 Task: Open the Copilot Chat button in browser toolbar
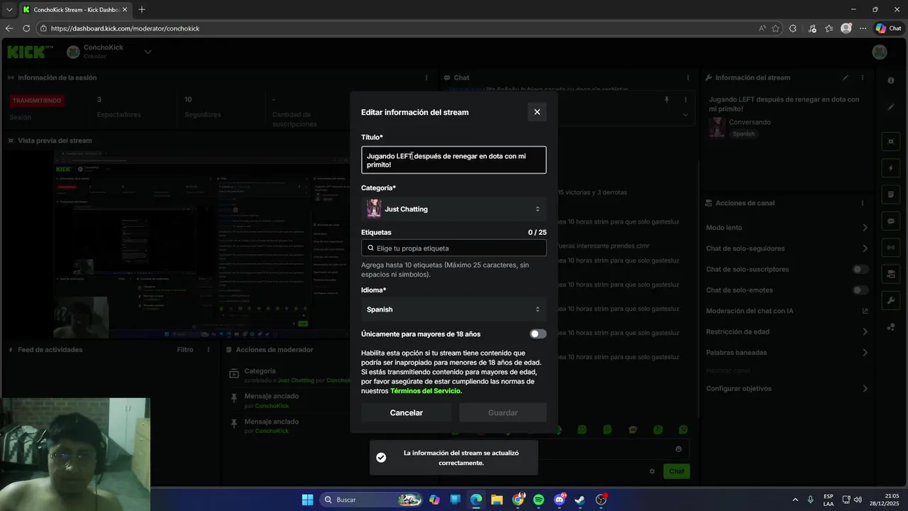point(888,28)
